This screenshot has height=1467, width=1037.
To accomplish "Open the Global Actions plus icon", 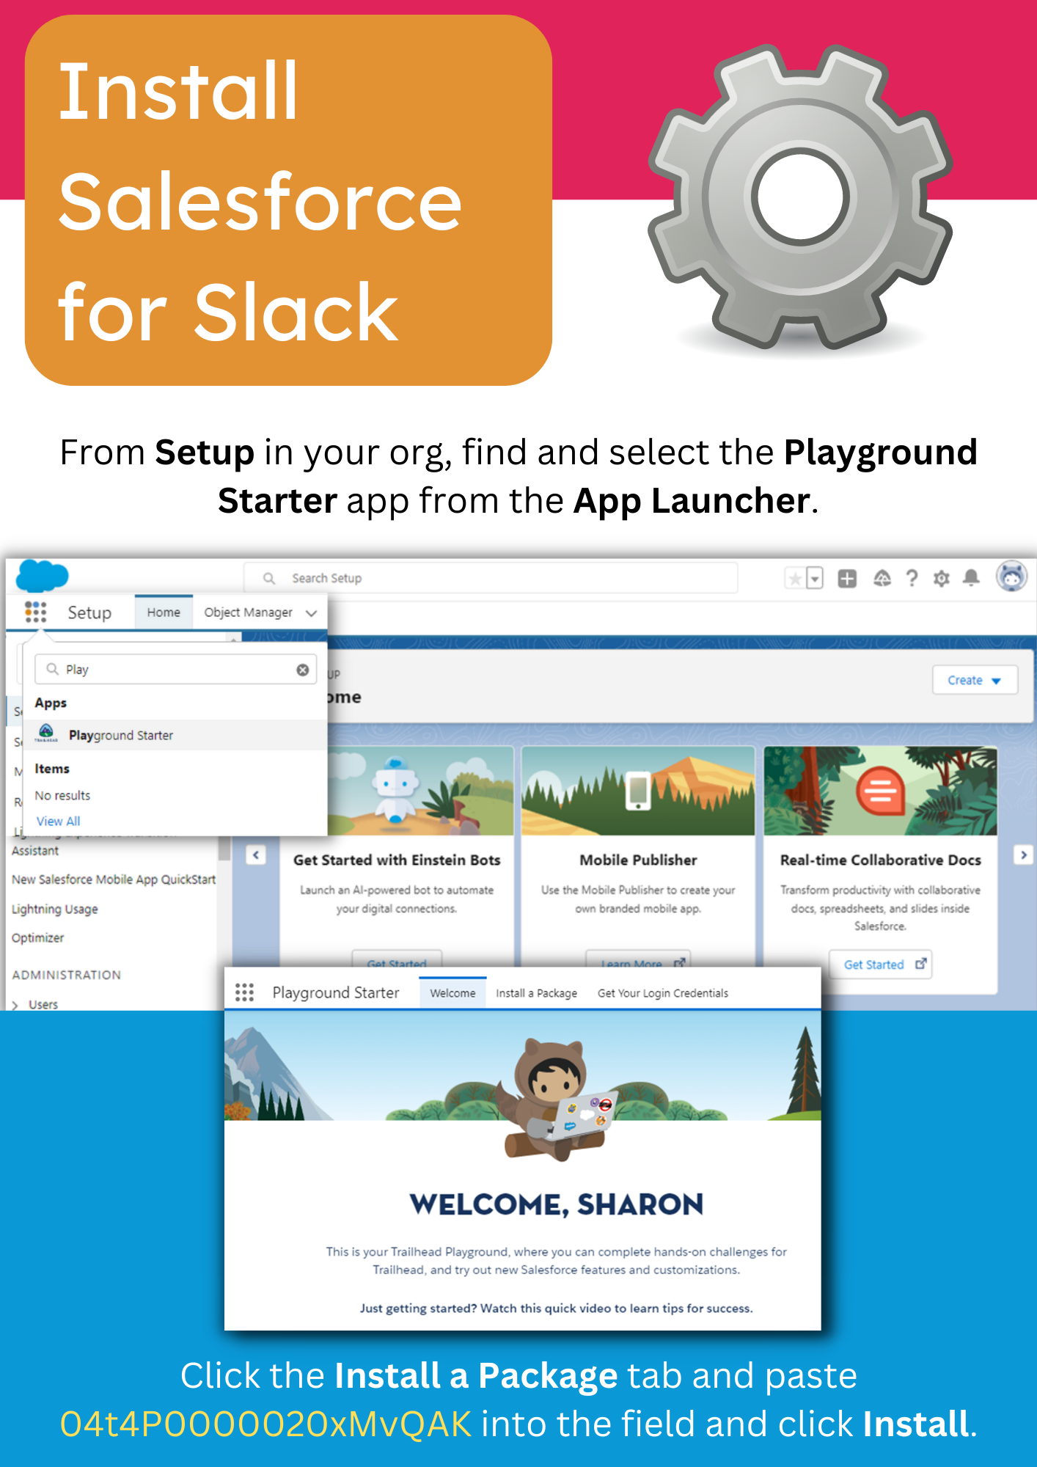I will (847, 578).
